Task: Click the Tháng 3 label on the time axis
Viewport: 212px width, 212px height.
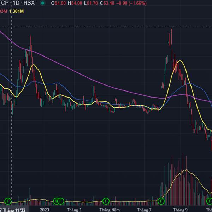Action: pyautogui.click(x=74, y=210)
